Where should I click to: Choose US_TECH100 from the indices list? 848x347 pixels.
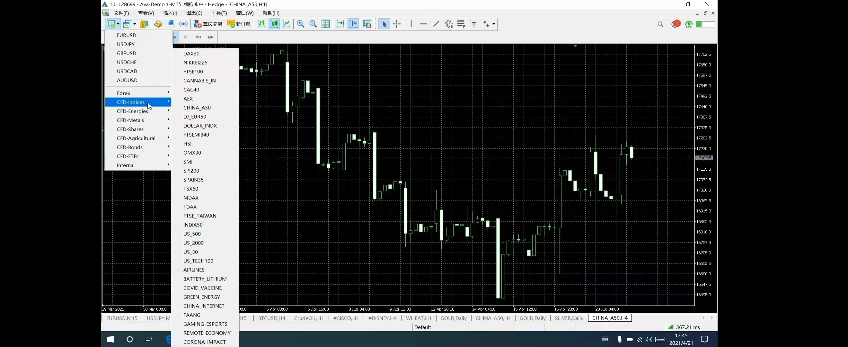198,261
